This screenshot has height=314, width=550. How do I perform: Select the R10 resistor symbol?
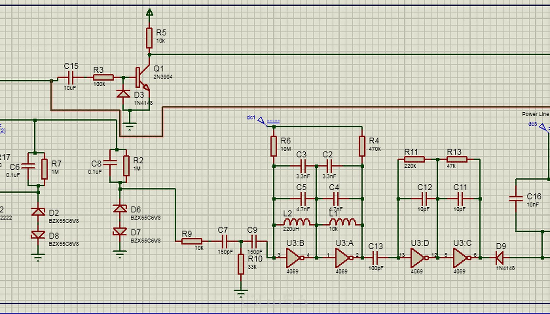pos(241,264)
